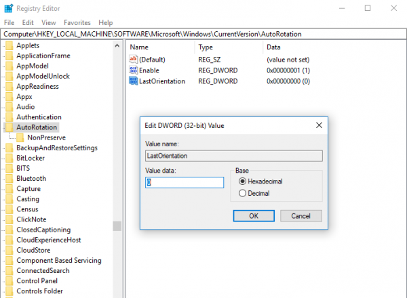Click the Audio folder icon

click(x=9, y=107)
